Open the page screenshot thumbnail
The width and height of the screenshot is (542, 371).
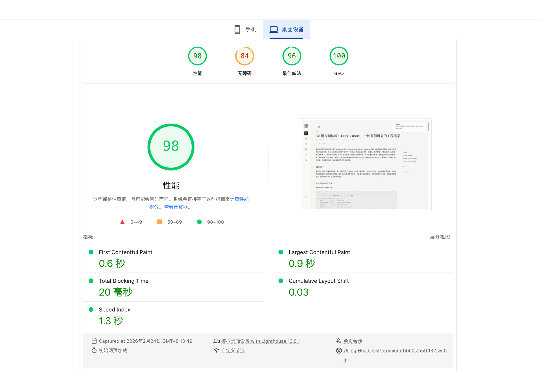[x=365, y=165]
